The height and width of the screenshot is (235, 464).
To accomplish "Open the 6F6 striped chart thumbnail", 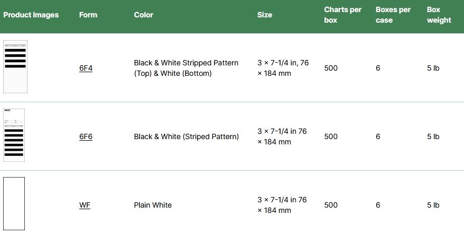I will tap(14, 135).
